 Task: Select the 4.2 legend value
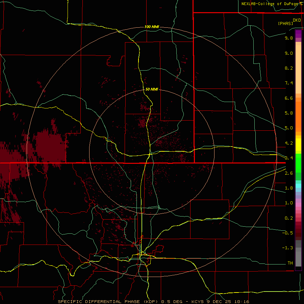point(289,143)
